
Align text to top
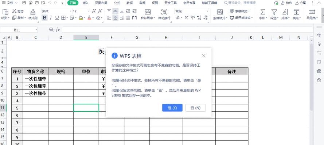click(109, 11)
